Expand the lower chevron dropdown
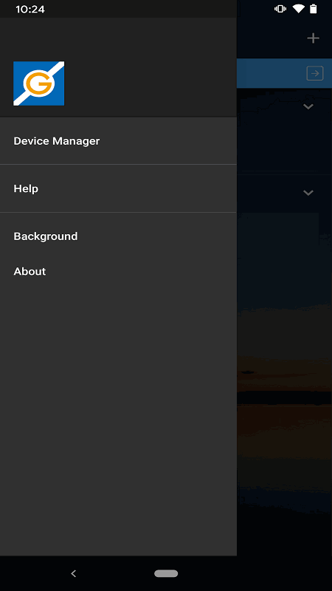Screen dimensions: 332x591 308,193
